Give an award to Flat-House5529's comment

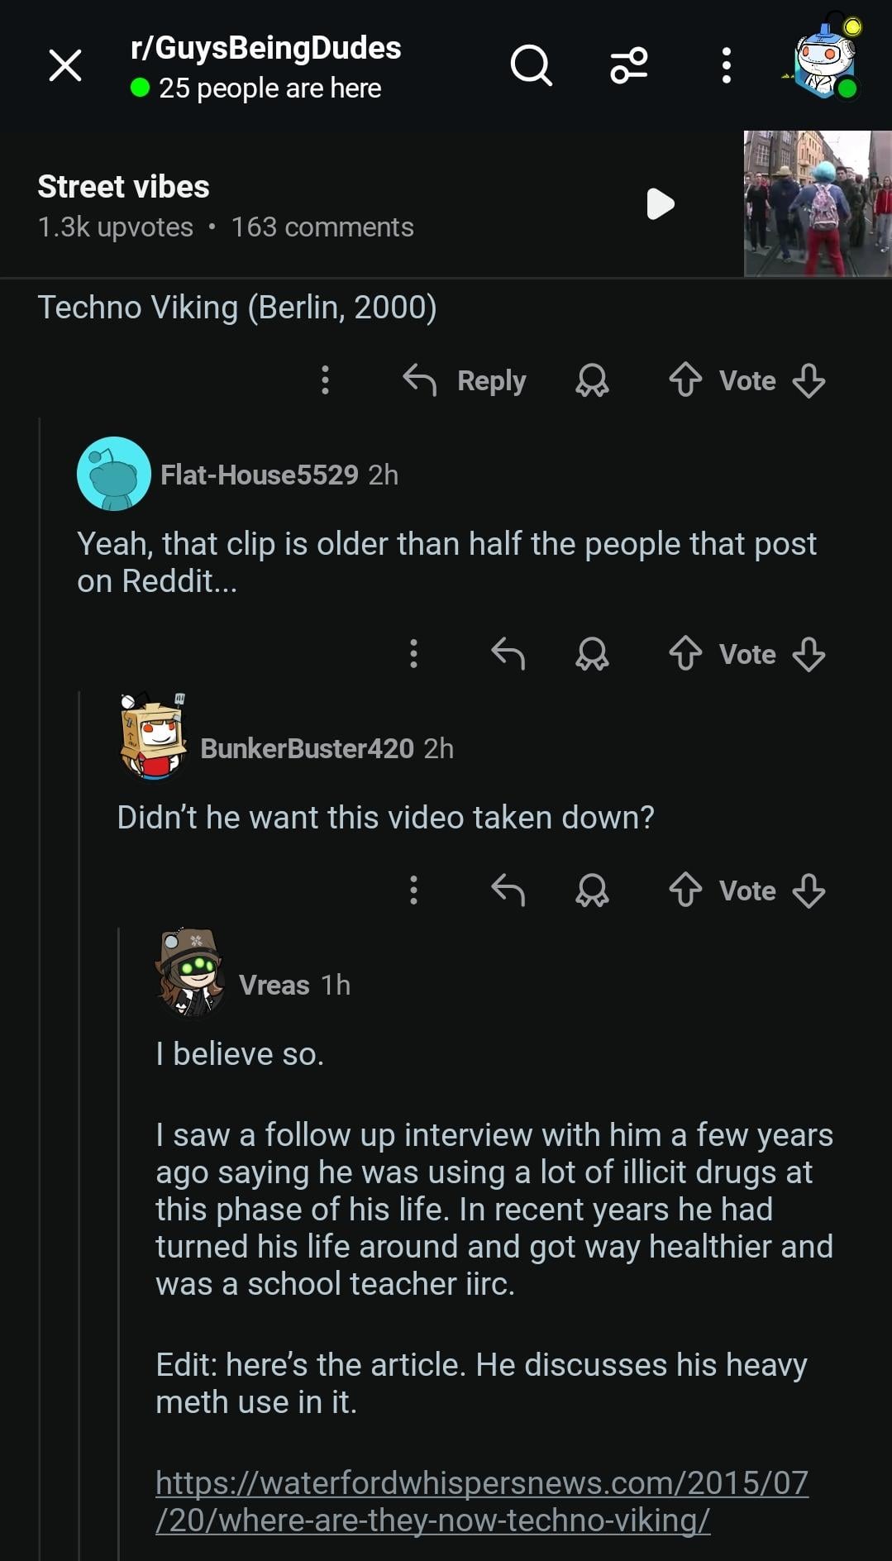click(x=592, y=654)
